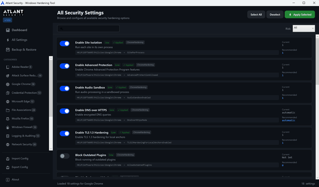319x187 pixels.
Task: Click the Credential Protection count badge 13
Action: tap(39, 93)
